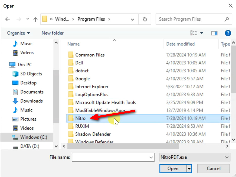The height and width of the screenshot is (177, 236).
Task: Click the File name input field
Action: (x=110, y=157)
